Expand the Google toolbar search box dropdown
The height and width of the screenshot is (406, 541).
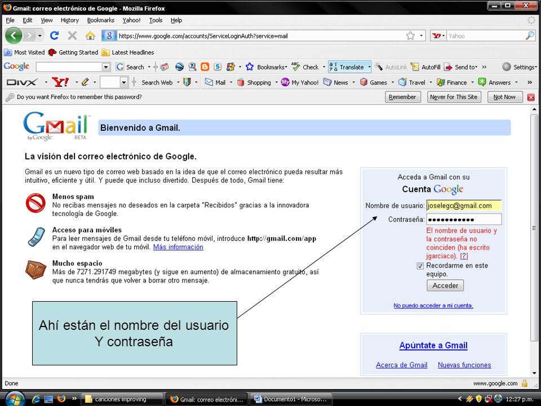point(107,67)
